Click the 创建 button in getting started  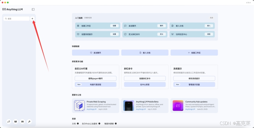[x=114, y=26]
